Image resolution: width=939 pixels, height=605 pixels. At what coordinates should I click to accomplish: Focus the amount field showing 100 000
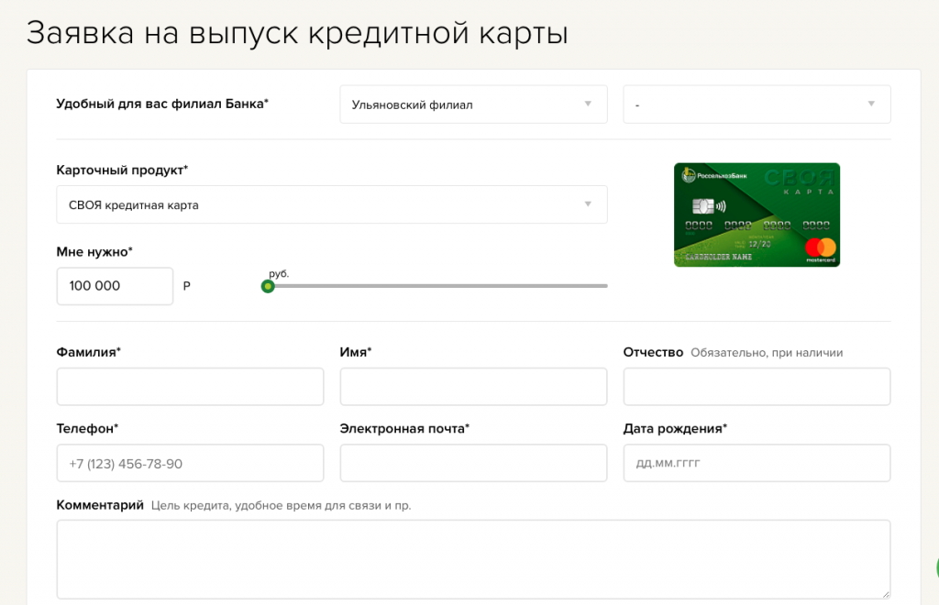point(115,286)
